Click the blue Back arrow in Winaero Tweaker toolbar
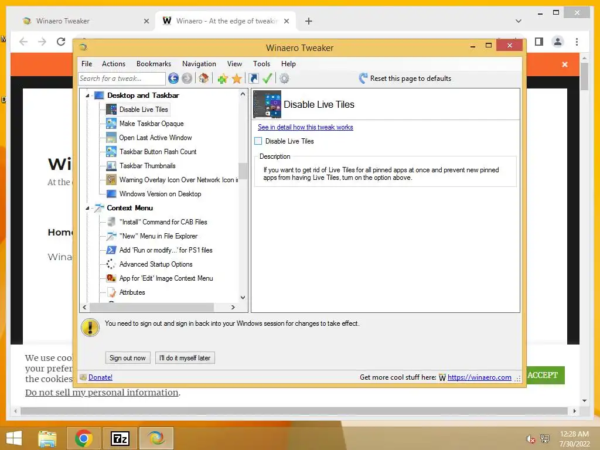 (173, 79)
